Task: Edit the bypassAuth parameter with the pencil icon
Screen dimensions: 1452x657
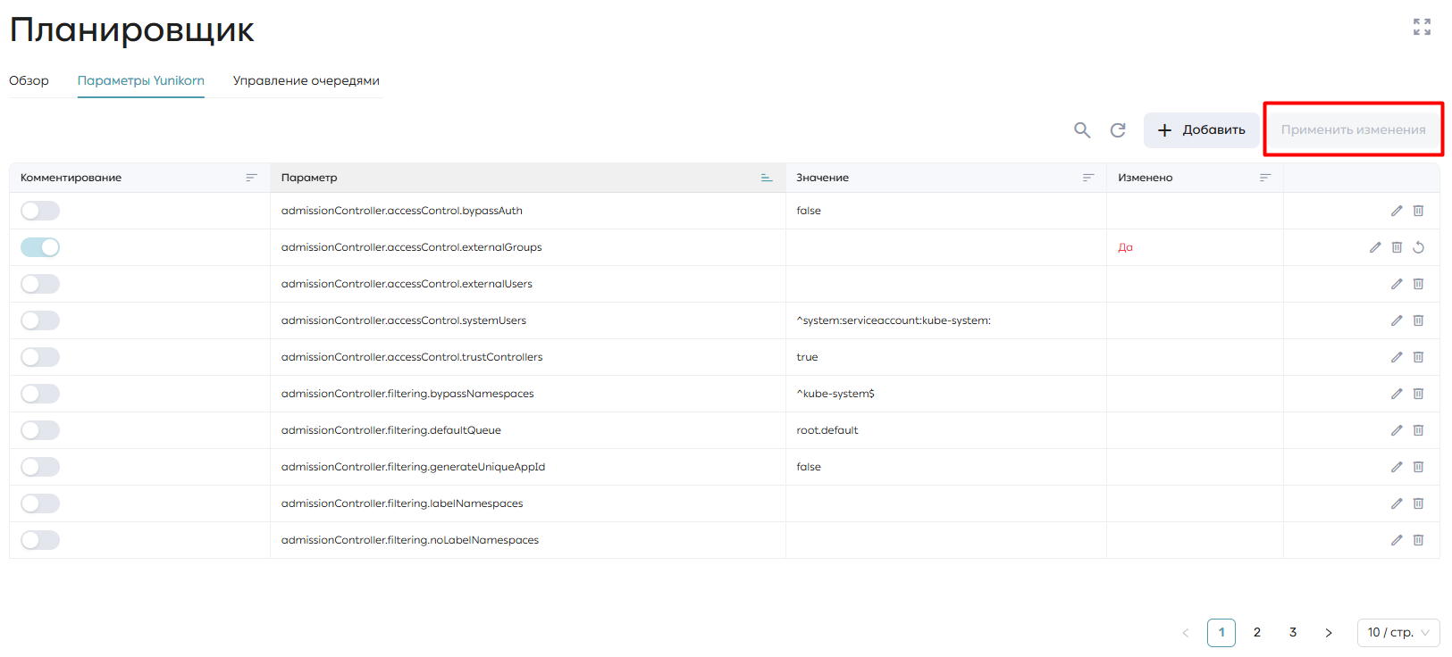Action: (x=1397, y=211)
